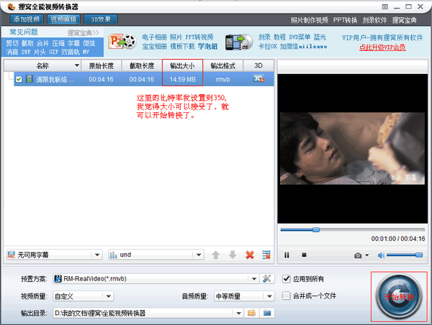Click the rmvb output format cell

coord(223,80)
